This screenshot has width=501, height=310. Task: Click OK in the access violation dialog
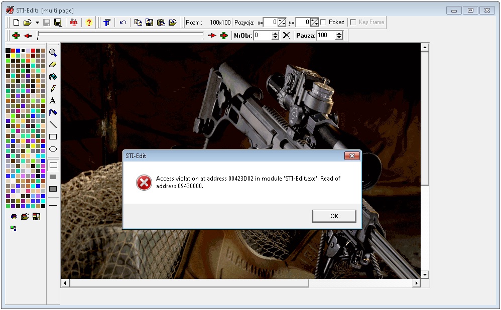334,216
